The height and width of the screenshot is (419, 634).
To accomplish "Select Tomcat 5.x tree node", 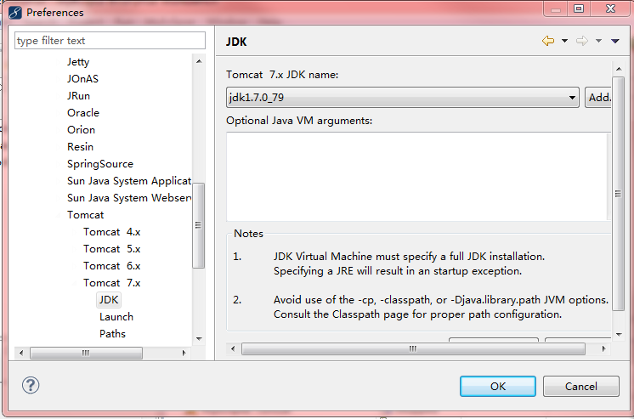I will 112,249.
